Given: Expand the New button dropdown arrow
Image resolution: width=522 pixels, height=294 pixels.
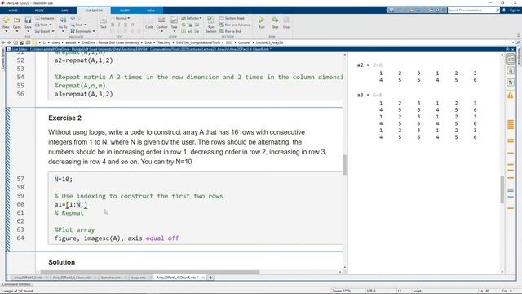Looking at the screenshot, I should point(6,31).
